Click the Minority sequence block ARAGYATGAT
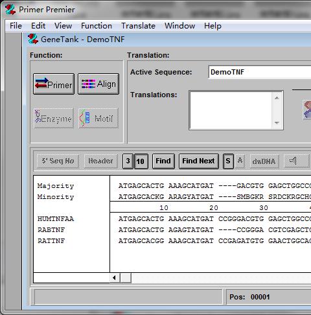The width and height of the screenshot is (311, 315). click(x=191, y=197)
